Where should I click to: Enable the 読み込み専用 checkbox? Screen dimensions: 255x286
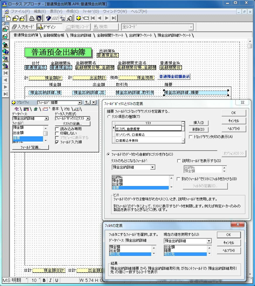pos(57,129)
